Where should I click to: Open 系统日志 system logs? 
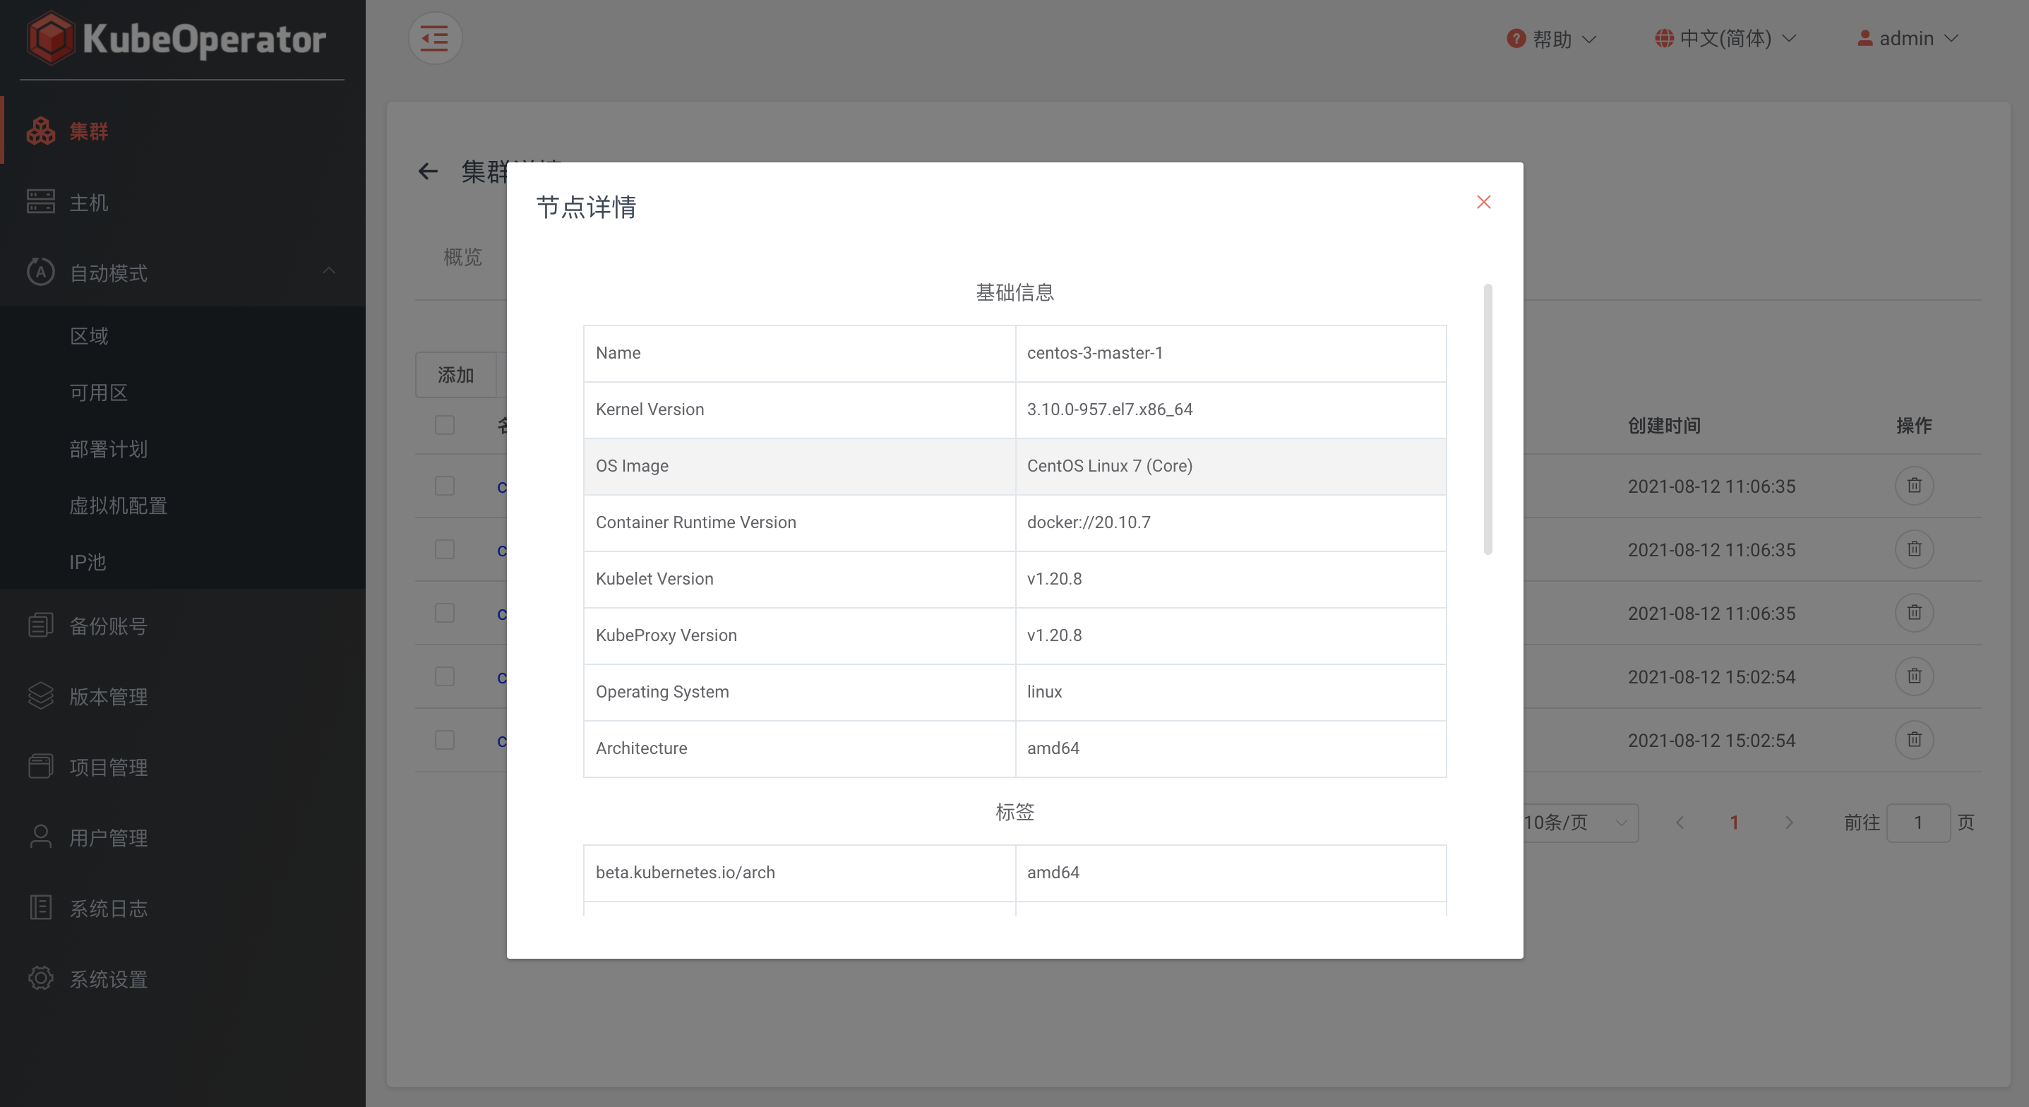tap(108, 909)
